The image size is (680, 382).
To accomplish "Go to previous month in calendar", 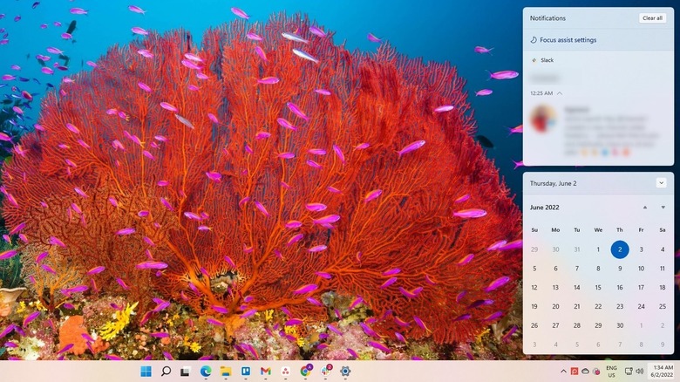I will click(x=644, y=208).
